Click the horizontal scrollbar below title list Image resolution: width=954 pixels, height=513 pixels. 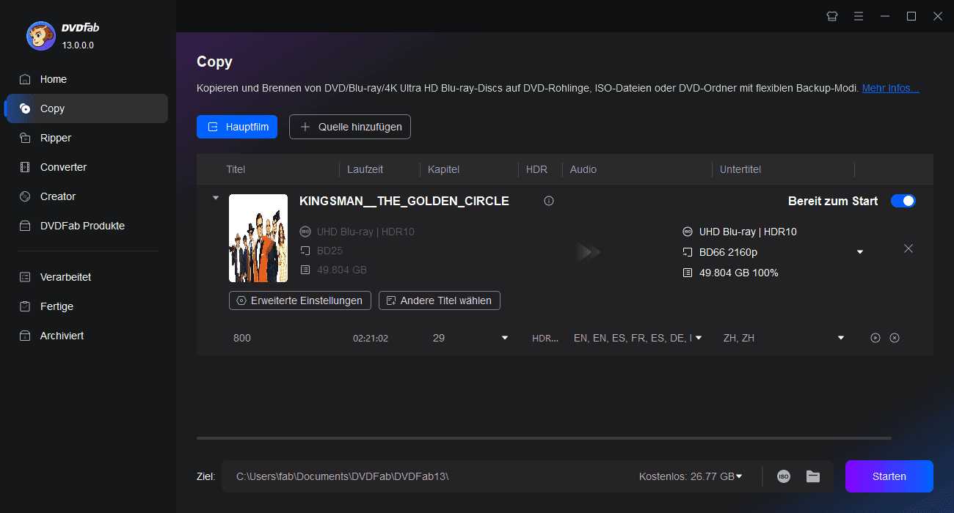pos(544,438)
